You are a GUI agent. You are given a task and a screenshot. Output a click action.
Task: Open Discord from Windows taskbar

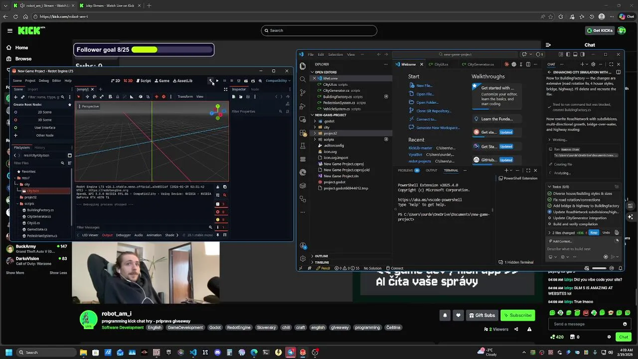click(x=217, y=353)
